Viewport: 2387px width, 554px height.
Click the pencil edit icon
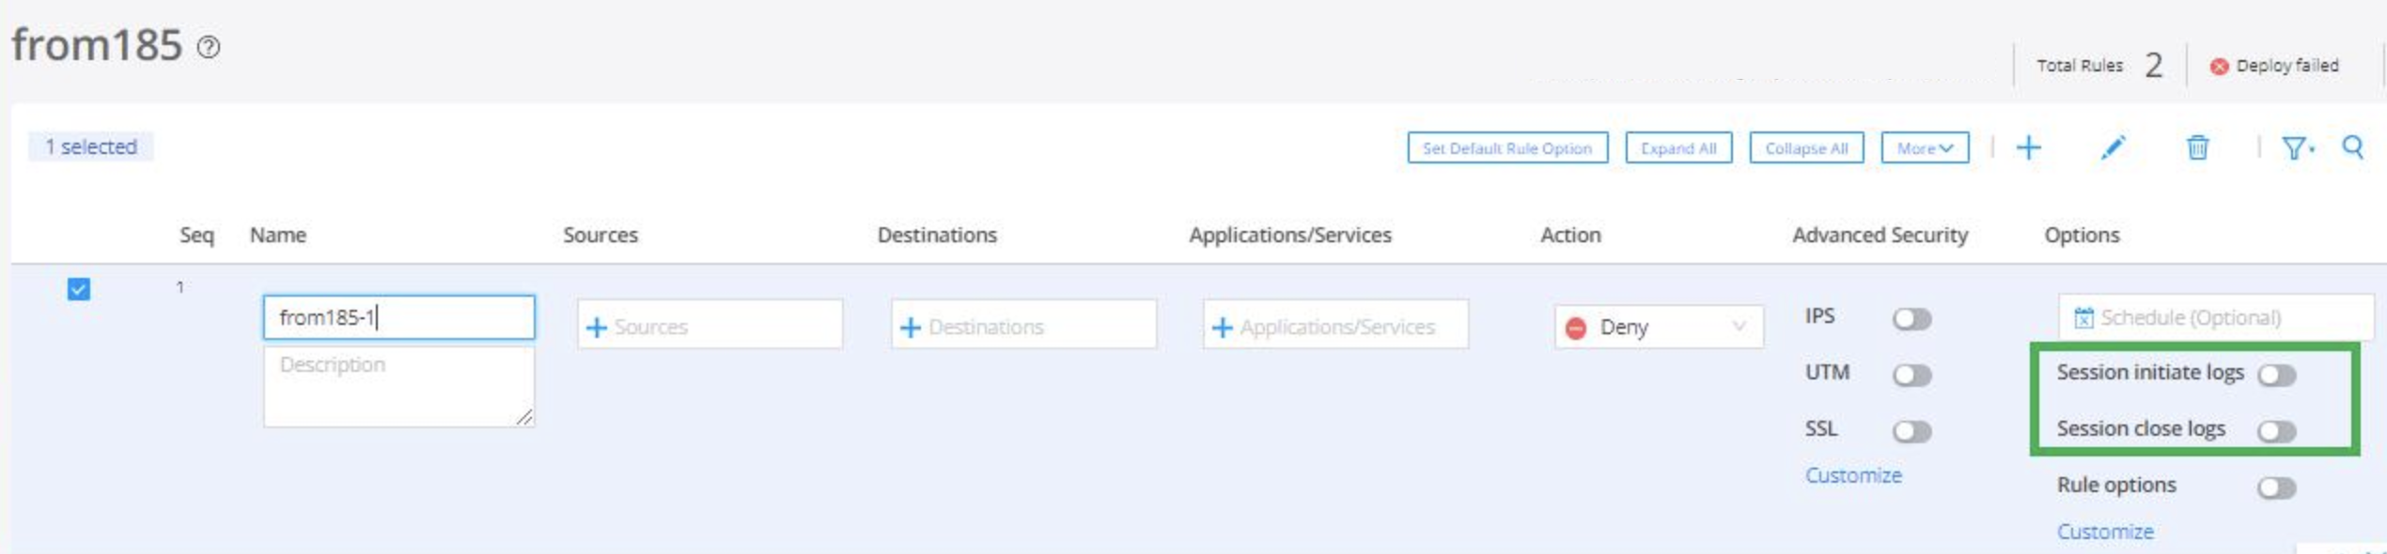[x=2112, y=147]
